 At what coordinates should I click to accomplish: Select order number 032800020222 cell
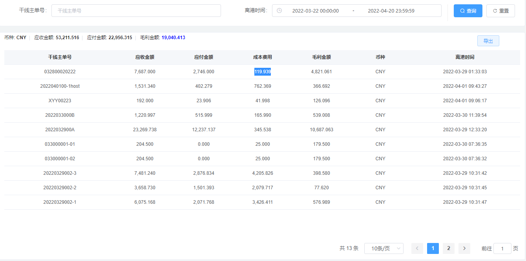click(60, 72)
